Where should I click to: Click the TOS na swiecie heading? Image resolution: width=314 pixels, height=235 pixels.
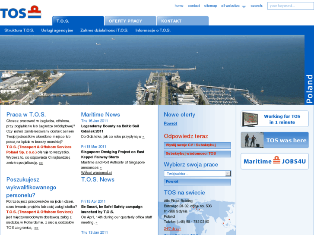pos(184,193)
